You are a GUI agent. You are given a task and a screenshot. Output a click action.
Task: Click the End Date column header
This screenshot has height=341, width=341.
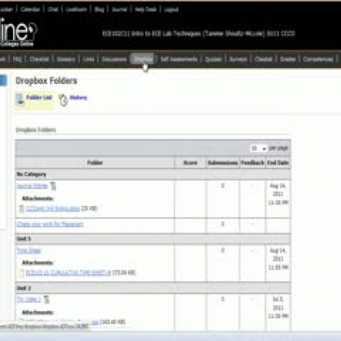point(278,163)
